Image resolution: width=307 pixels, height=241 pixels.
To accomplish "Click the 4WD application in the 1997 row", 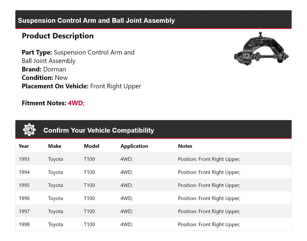I will tap(126, 212).
